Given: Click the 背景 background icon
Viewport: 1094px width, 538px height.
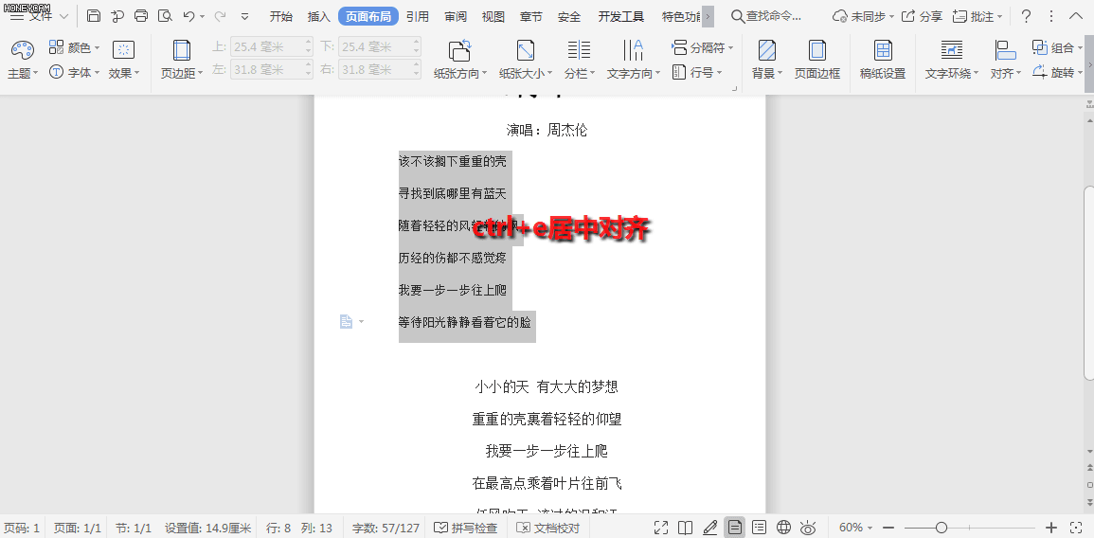Looking at the screenshot, I should coord(767,49).
